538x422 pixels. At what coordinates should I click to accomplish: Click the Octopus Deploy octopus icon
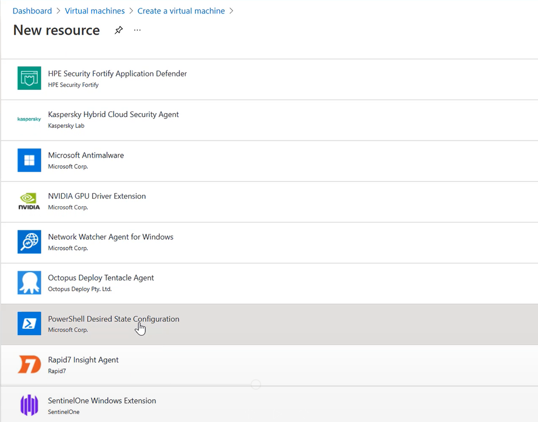click(x=29, y=283)
